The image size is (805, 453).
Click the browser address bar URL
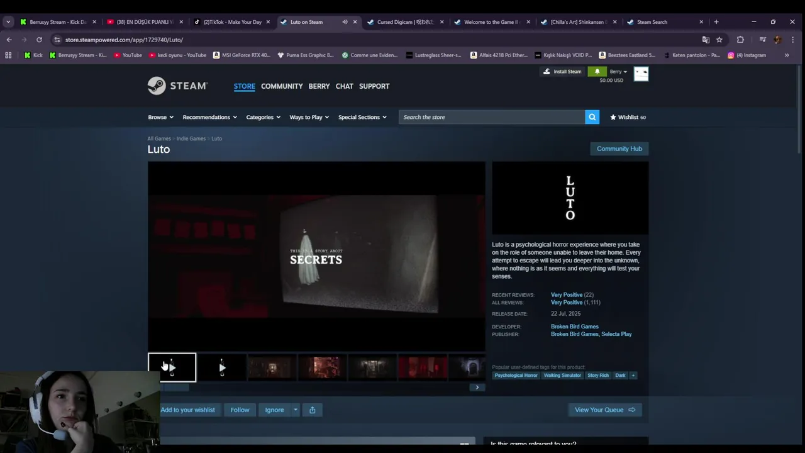tap(124, 40)
